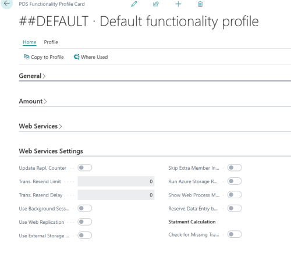Click the Where Used icon
This screenshot has width=291, height=257.
[x=77, y=57]
